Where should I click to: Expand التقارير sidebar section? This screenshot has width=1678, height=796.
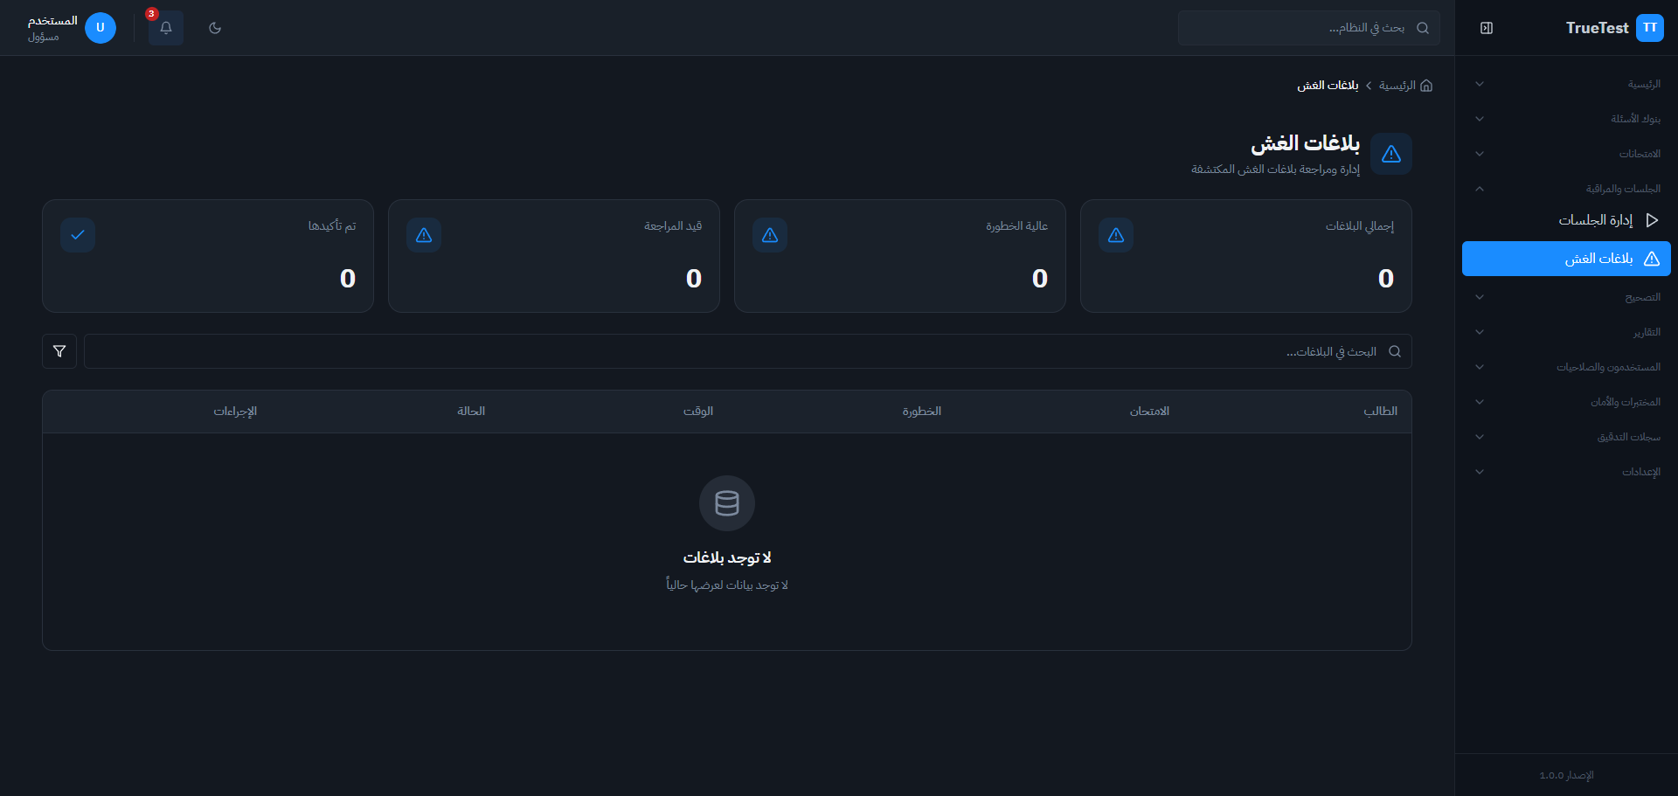(x=1566, y=332)
